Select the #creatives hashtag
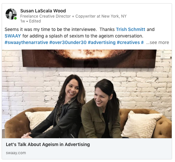The height and width of the screenshot is (162, 175). tap(128, 42)
